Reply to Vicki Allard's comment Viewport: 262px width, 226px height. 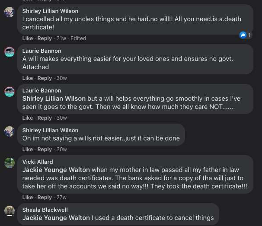tap(45, 197)
